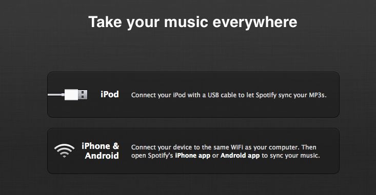Select the iPod sync option card

point(193,95)
